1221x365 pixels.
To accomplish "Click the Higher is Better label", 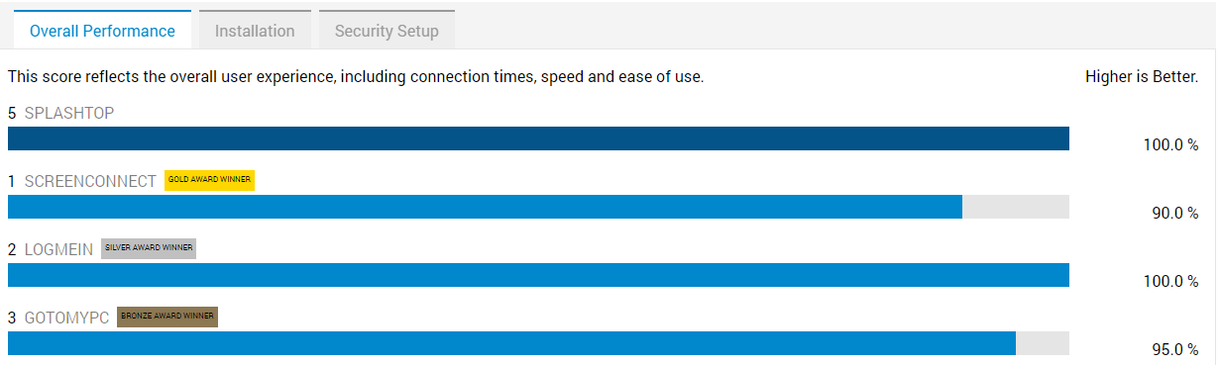I will coord(1142,76).
